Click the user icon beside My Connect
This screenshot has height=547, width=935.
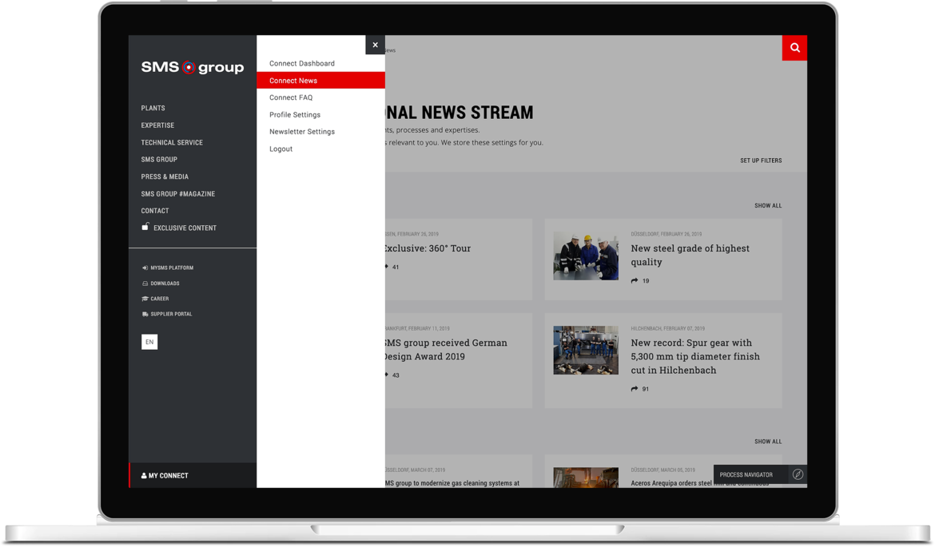[x=144, y=475]
